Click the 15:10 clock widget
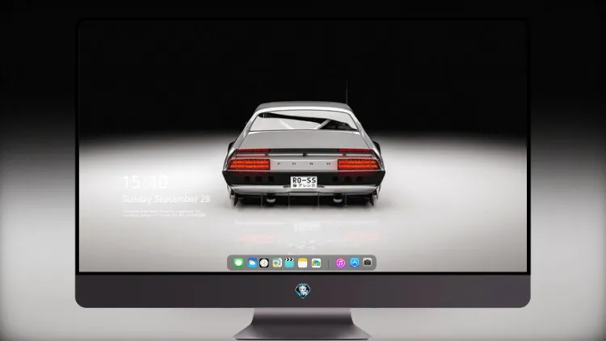The height and width of the screenshot is (341, 606). click(x=145, y=182)
